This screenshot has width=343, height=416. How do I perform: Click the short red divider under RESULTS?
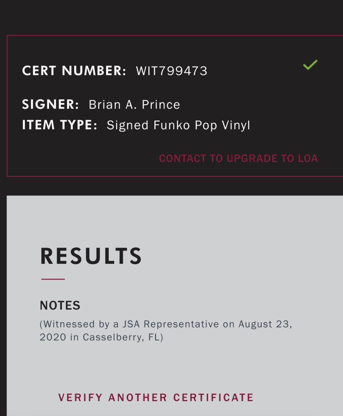(53, 279)
